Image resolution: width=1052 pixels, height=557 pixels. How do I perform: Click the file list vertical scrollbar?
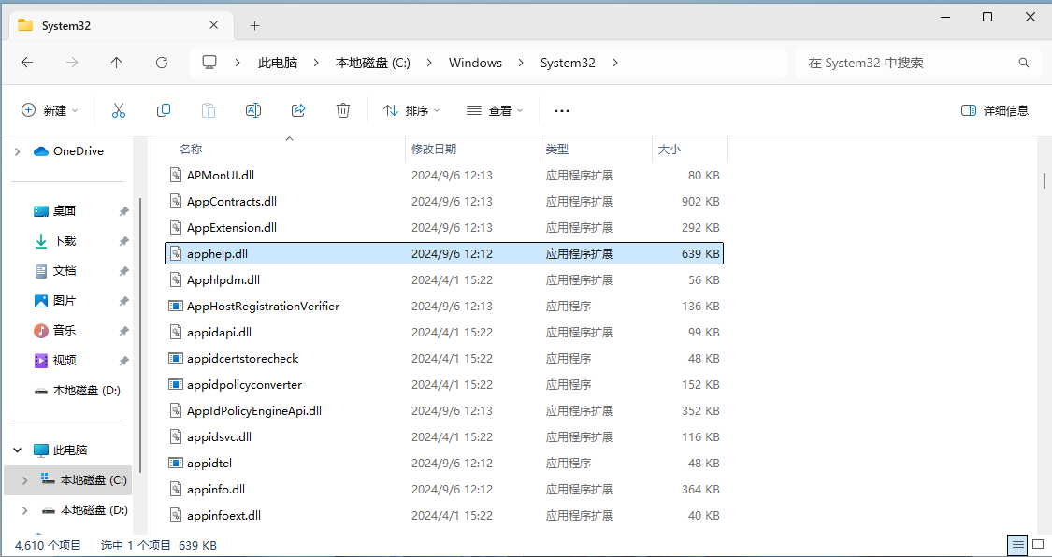coord(1044,180)
